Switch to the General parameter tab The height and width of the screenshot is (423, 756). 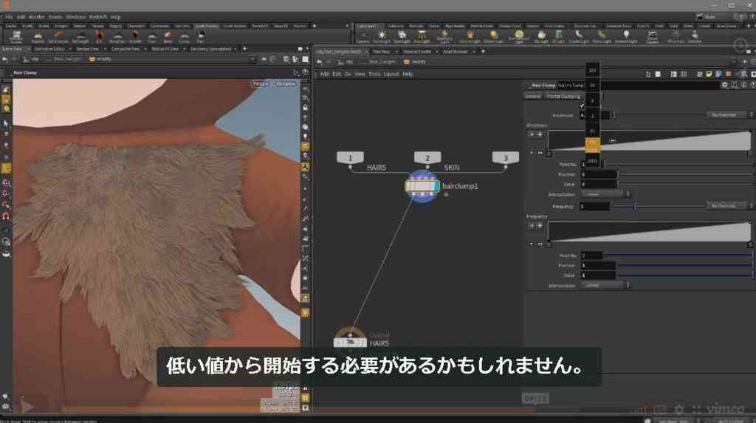[x=533, y=97]
